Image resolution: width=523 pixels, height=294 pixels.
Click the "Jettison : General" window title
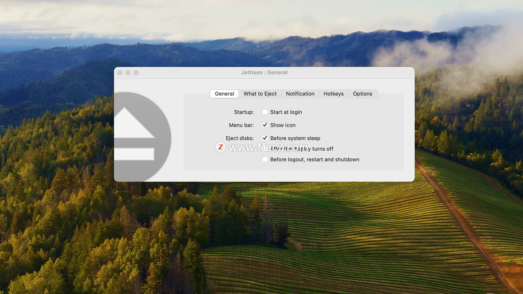pos(264,72)
